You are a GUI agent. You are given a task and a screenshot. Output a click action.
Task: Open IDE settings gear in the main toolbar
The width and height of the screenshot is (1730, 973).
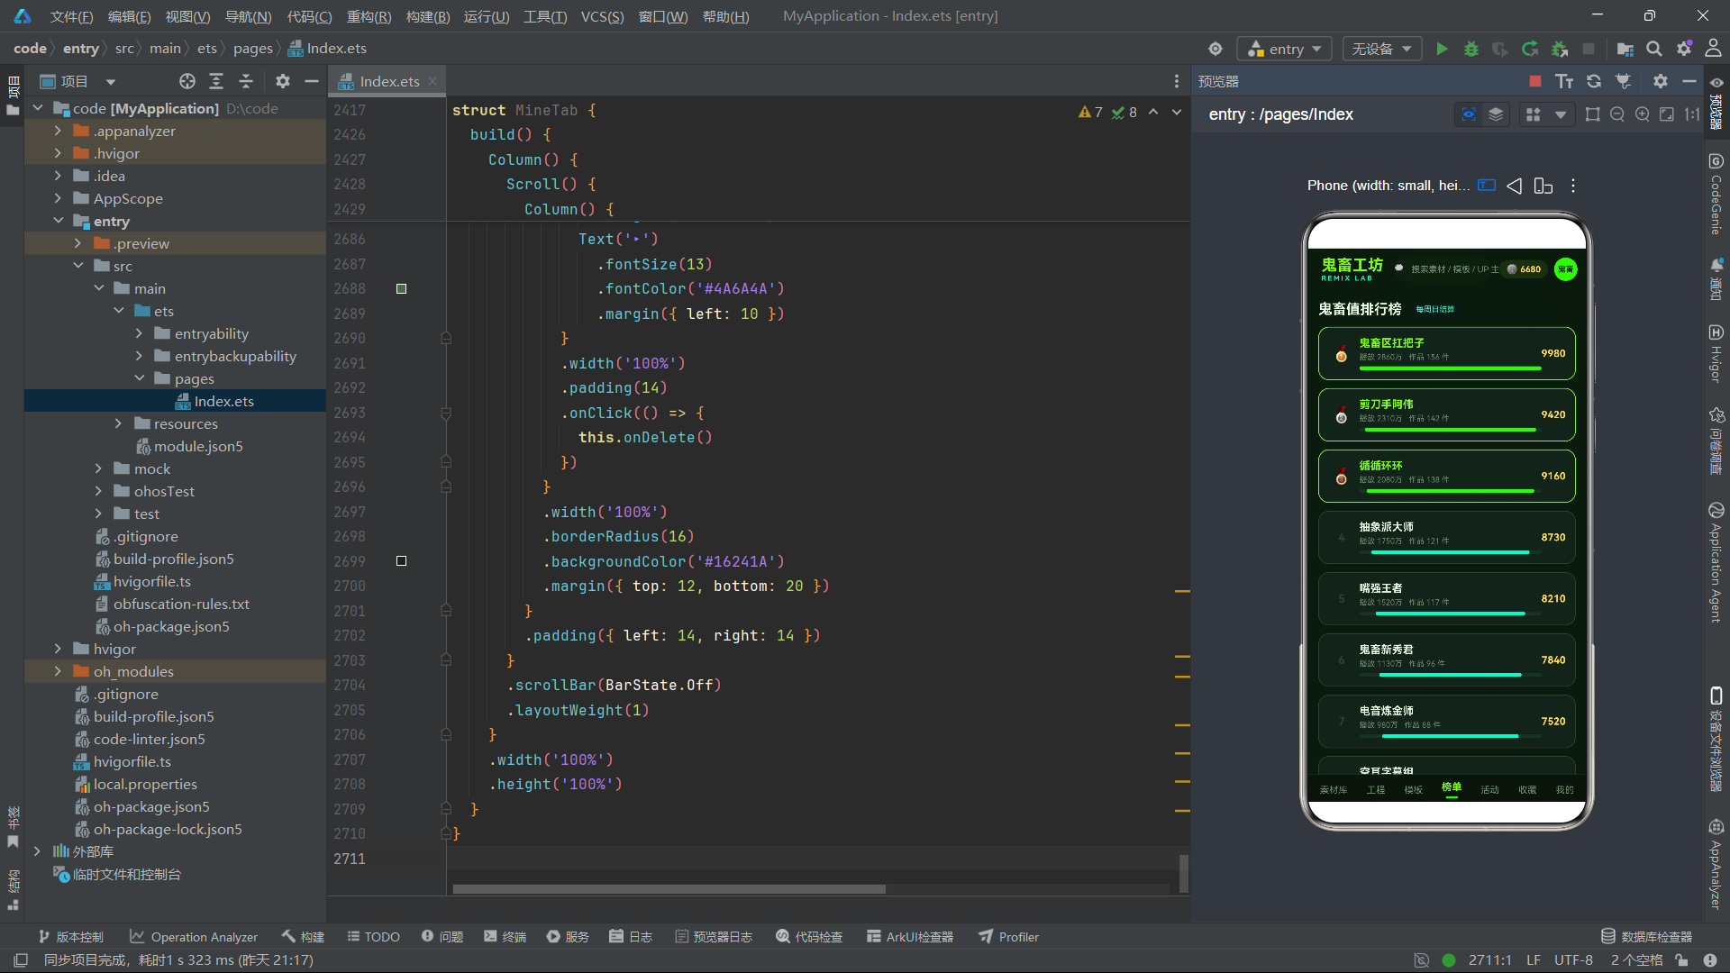click(x=1684, y=49)
